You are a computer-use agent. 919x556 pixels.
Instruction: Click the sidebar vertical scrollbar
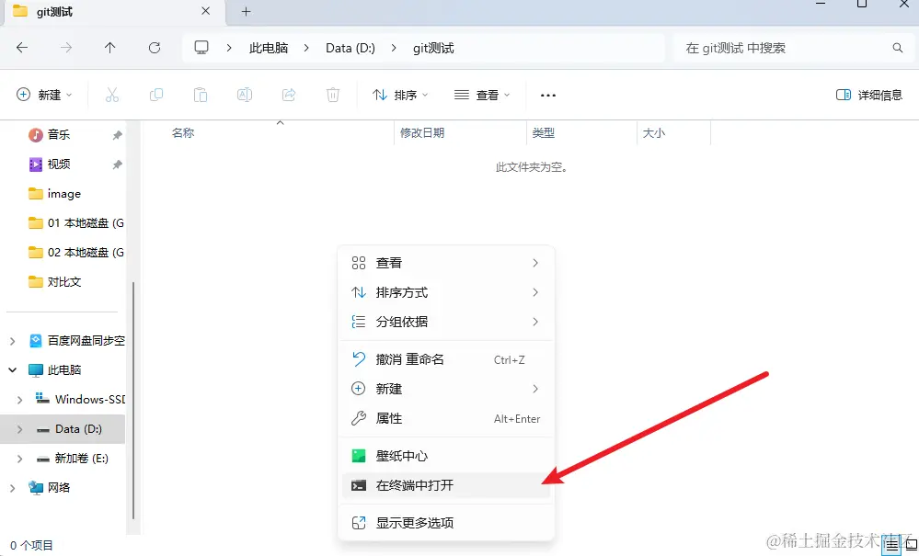133,401
